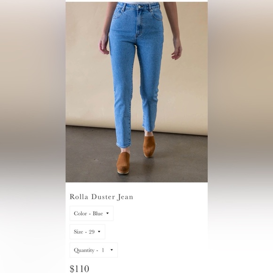Viewport: 273px width, 273px height.
Task: Click the $110 price text
Action: pos(80,268)
